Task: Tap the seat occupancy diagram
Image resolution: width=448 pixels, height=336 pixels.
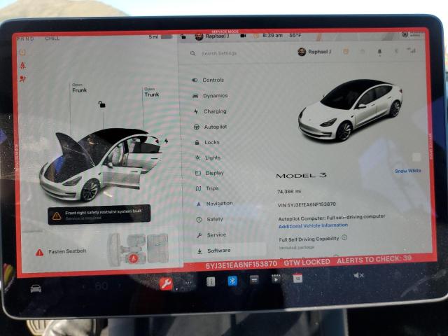Action: [x=138, y=249]
